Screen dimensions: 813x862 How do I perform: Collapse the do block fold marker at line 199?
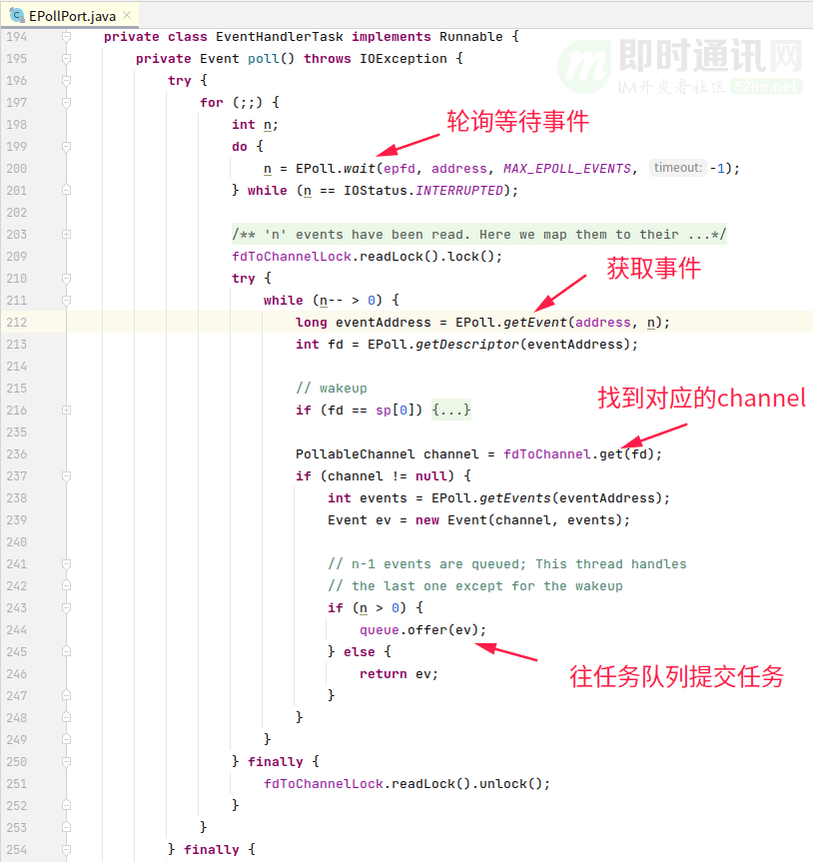pyautogui.click(x=67, y=147)
